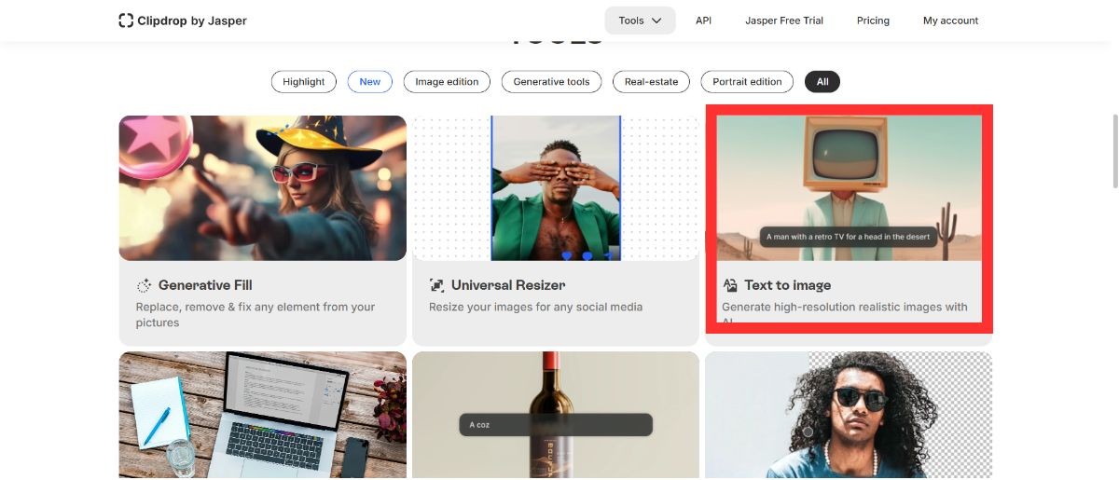The width and height of the screenshot is (1119, 480).
Task: Select the Real-estate filter
Action: (x=651, y=82)
